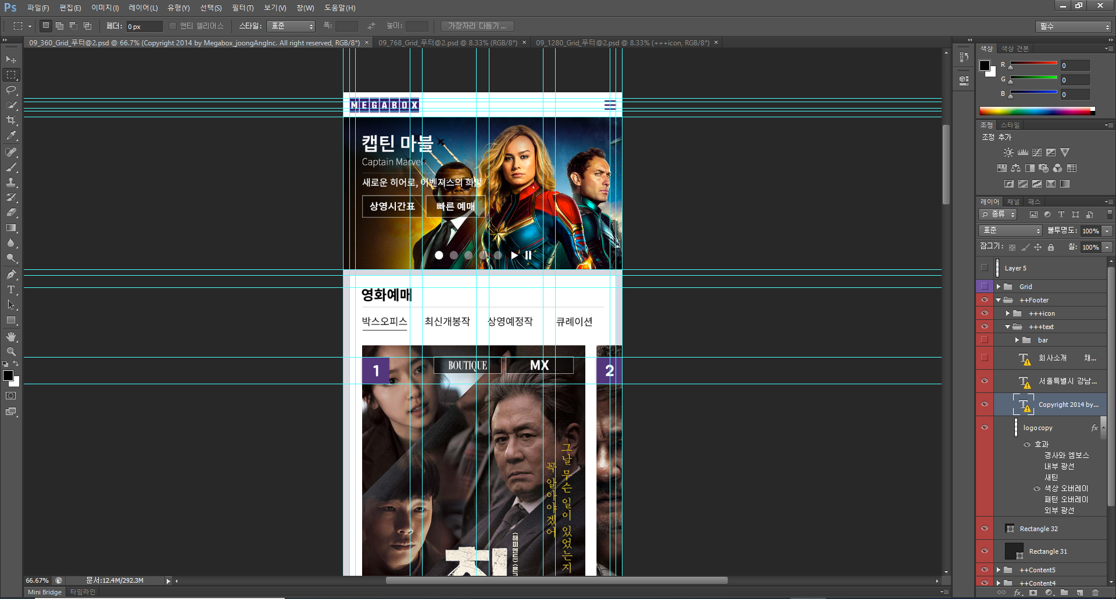The image size is (1116, 599).
Task: Select the Eyedropper tool
Action: pyautogui.click(x=11, y=135)
